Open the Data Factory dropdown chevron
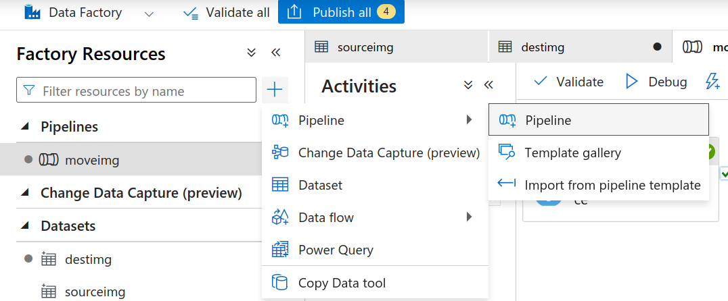This screenshot has width=728, height=301. [149, 13]
